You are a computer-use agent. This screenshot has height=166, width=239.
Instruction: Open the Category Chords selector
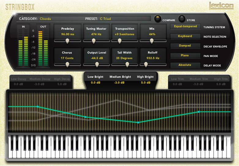pos(45,19)
